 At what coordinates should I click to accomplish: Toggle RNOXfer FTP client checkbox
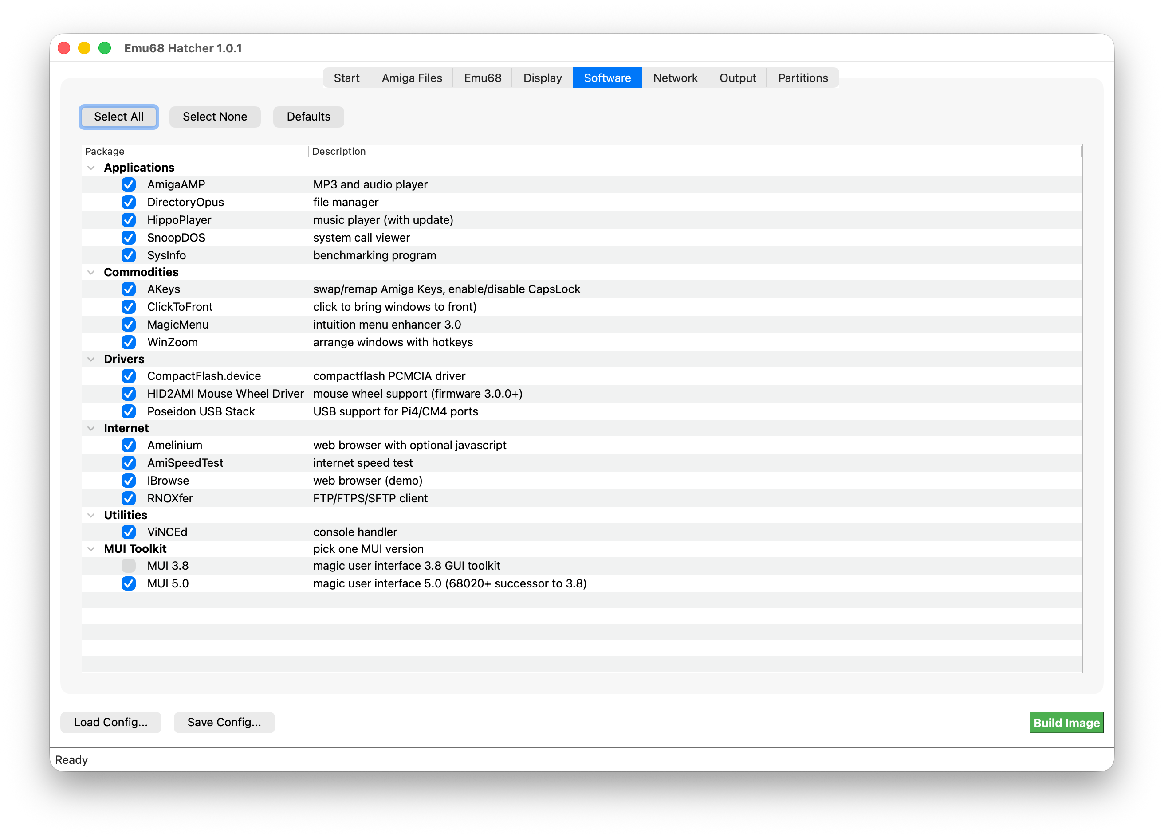click(128, 498)
